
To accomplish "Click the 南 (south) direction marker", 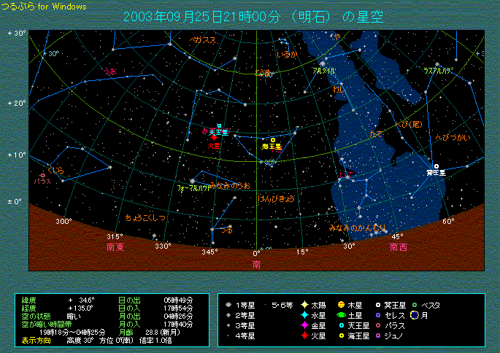I will click(256, 265).
